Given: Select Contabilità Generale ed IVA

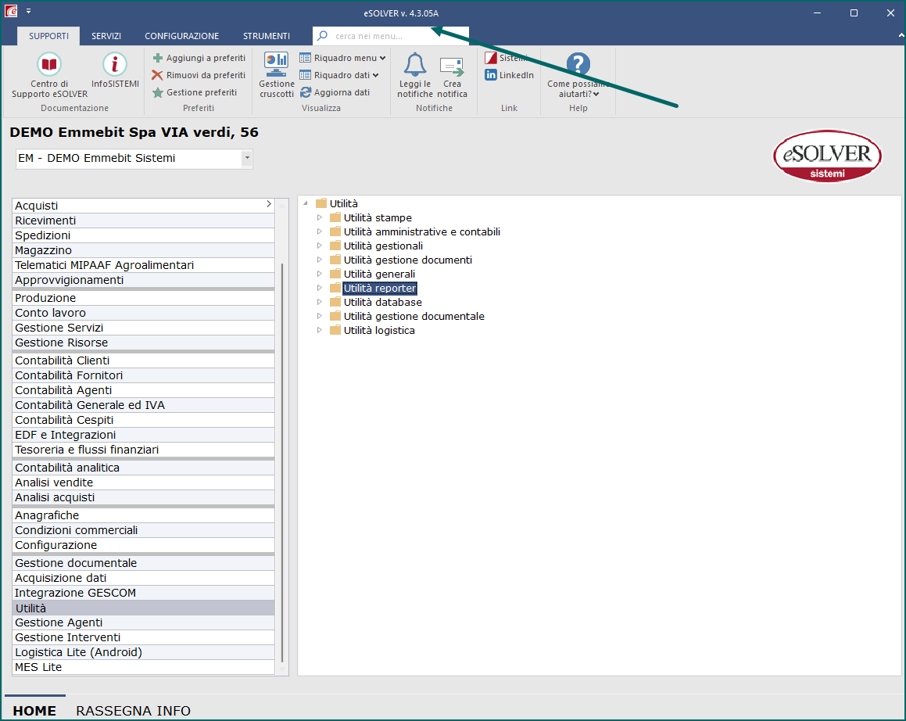Looking at the screenshot, I should 143,405.
